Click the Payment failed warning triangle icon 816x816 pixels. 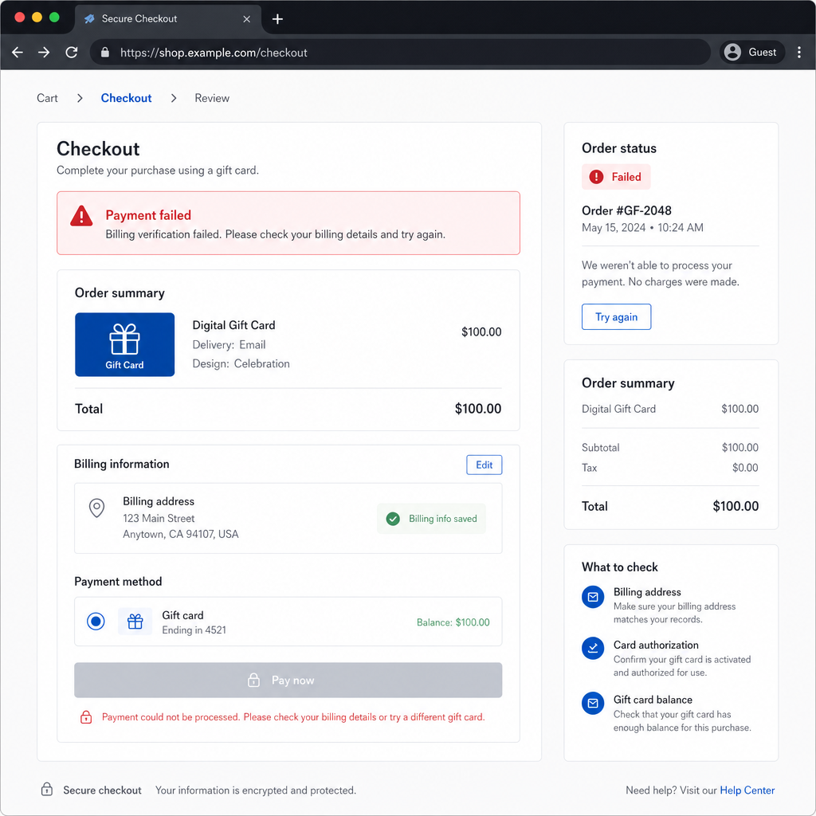(x=82, y=216)
